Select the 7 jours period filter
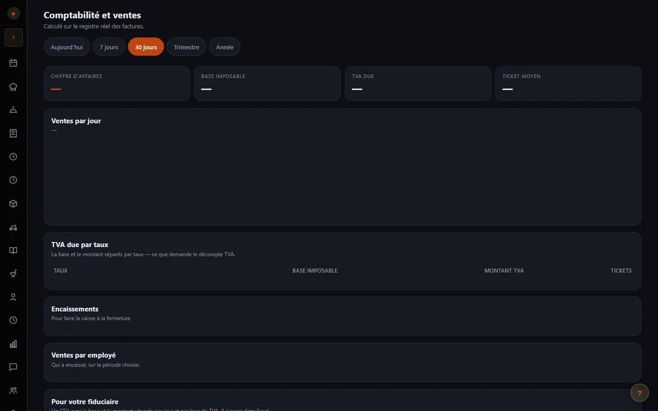 109,47
